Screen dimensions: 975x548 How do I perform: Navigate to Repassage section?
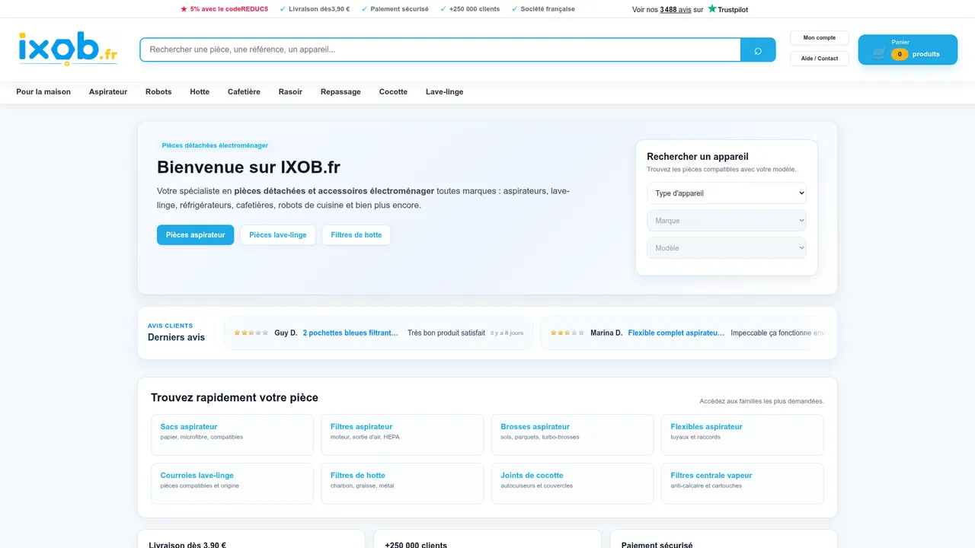click(x=340, y=92)
